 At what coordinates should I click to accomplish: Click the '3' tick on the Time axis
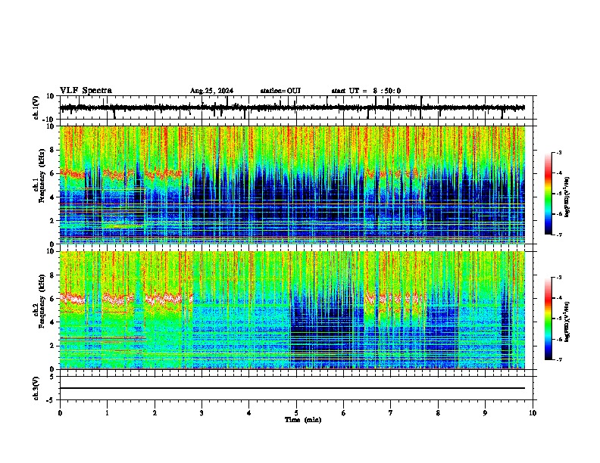click(202, 413)
